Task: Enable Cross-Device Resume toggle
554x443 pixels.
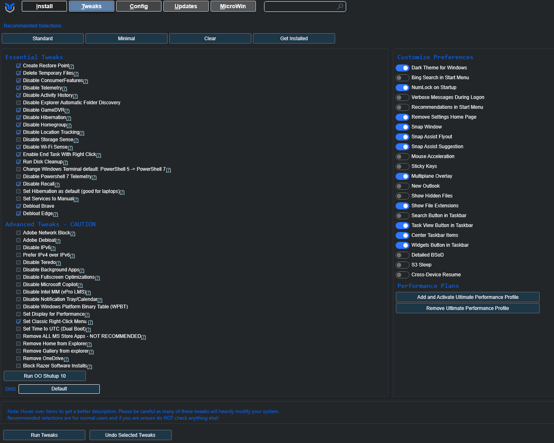Action: click(x=402, y=275)
